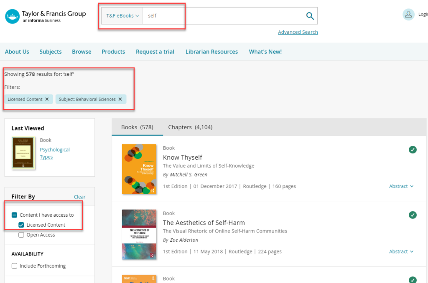Open the Subjects menu

(51, 52)
